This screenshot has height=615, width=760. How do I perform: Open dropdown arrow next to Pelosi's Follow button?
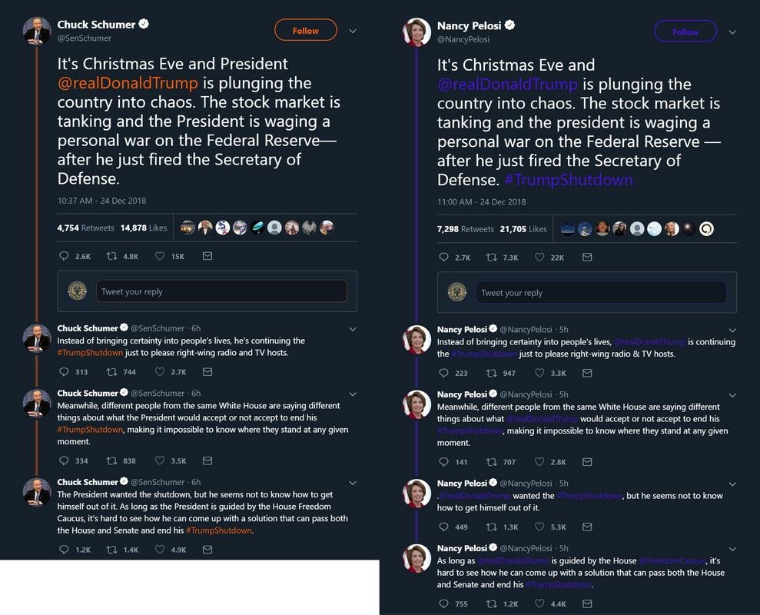732,32
